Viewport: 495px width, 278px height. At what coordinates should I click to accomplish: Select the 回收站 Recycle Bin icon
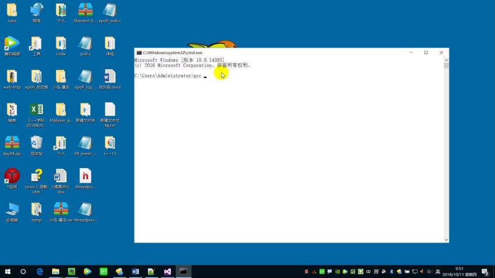pos(36,145)
